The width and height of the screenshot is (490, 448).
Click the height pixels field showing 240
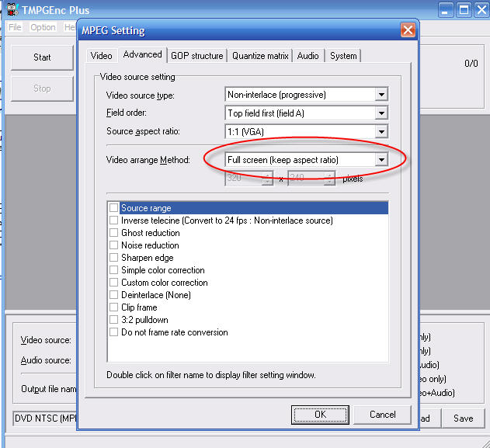click(306, 178)
